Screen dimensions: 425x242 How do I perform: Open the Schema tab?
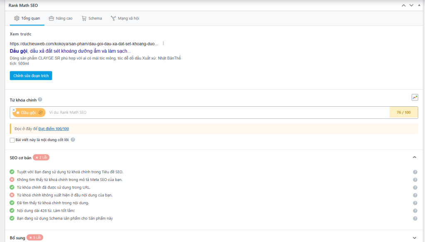92,18
